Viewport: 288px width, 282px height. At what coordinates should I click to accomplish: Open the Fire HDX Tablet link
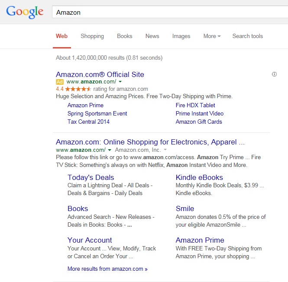point(195,105)
